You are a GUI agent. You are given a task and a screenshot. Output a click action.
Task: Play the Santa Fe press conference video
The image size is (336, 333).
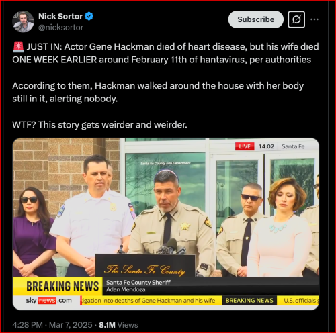[x=166, y=224]
